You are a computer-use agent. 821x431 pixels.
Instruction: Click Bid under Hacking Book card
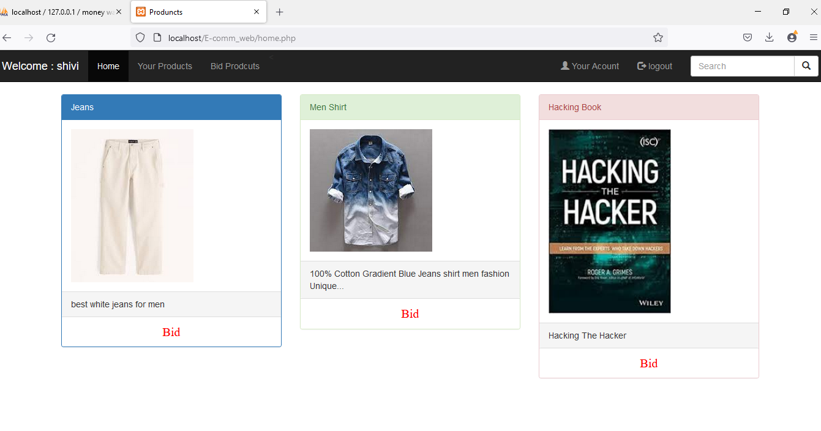[x=649, y=363]
